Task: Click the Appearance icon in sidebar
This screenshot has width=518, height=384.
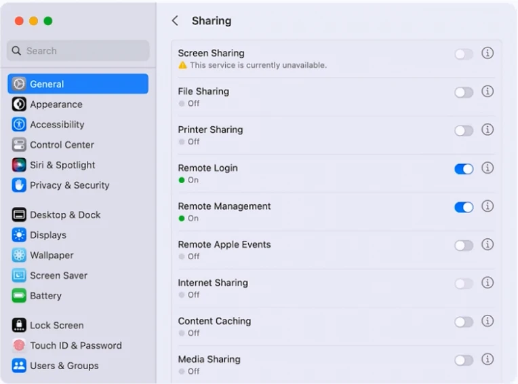Action: click(x=19, y=104)
